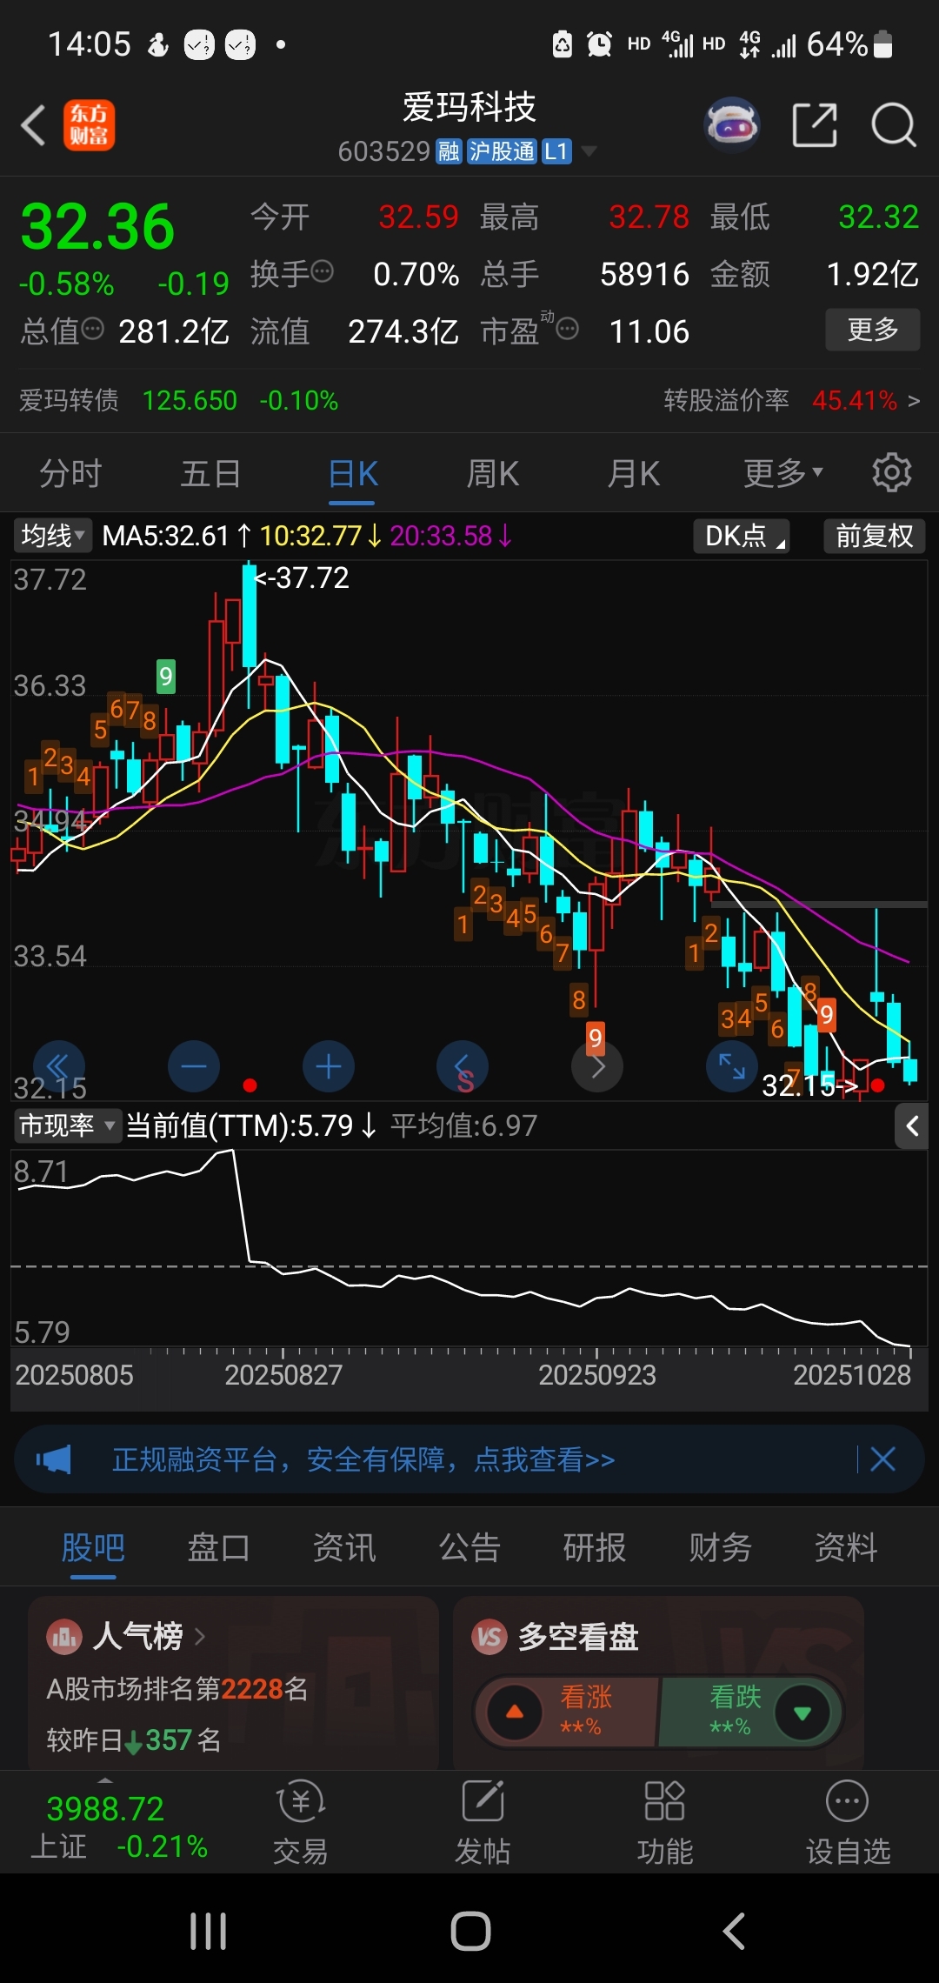The width and height of the screenshot is (939, 1983).
Task: Expand stock code dropdown arrow
Action: [589, 151]
